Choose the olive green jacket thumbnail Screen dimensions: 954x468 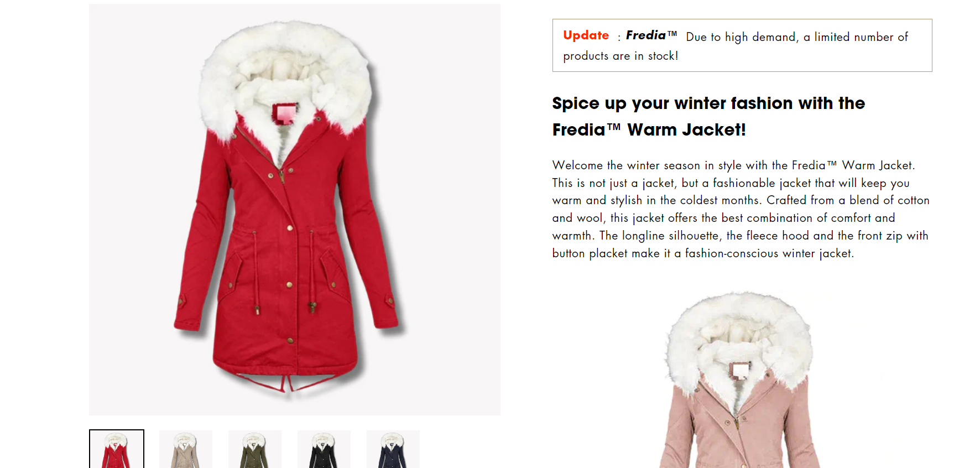pos(255,449)
